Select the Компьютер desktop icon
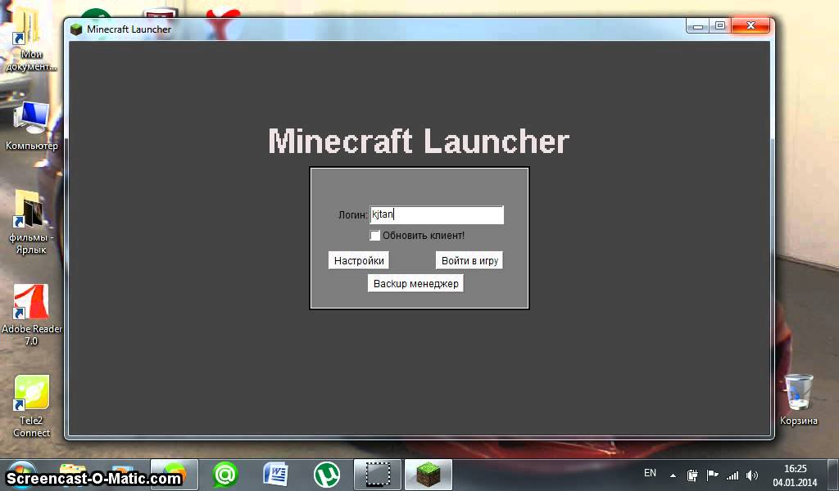839x491 pixels. 32,126
